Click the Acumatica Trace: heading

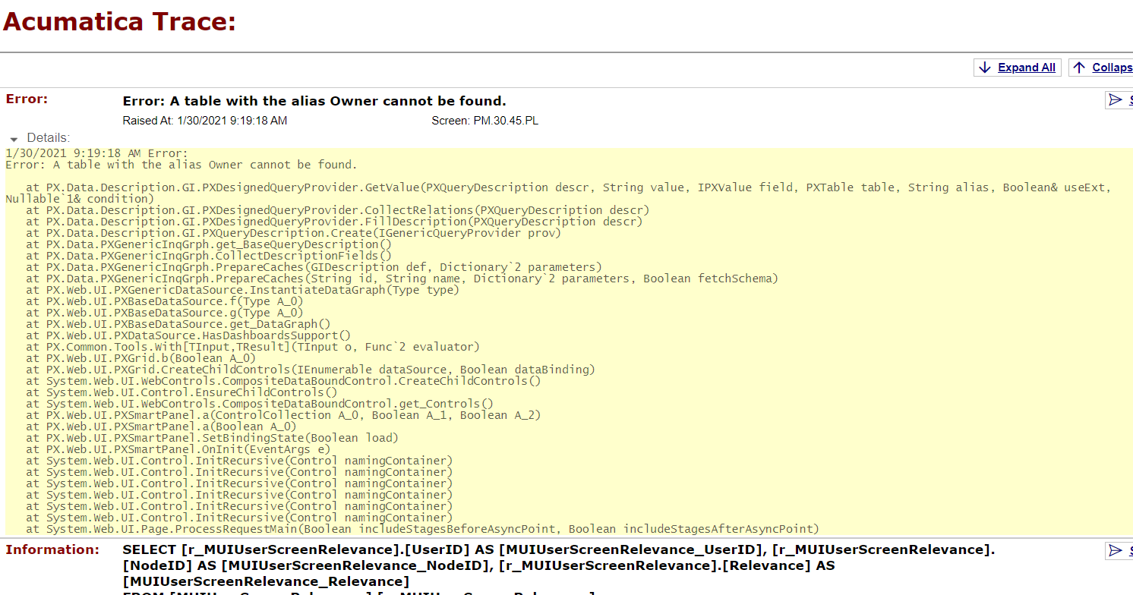119,20
